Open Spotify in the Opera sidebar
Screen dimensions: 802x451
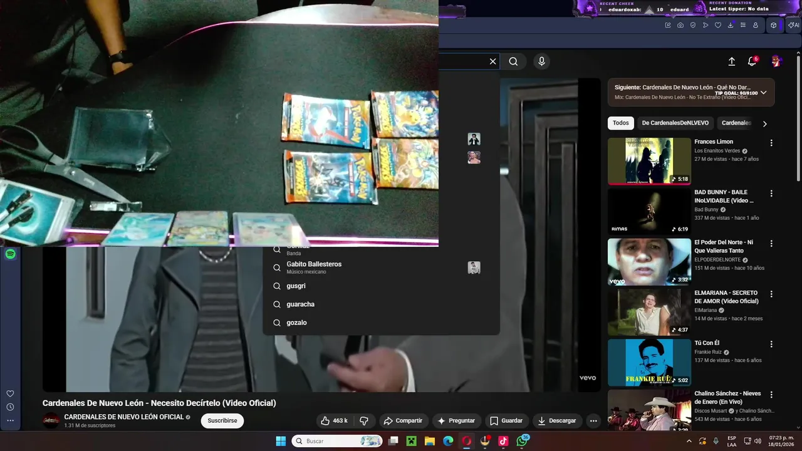coord(10,254)
